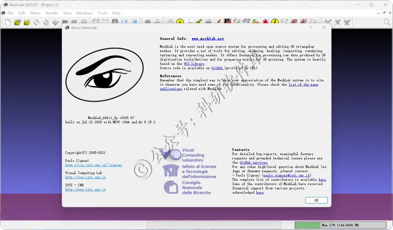The height and width of the screenshot is (230, 393).
Task: Click the memory usage progress bar
Action: pos(340,225)
